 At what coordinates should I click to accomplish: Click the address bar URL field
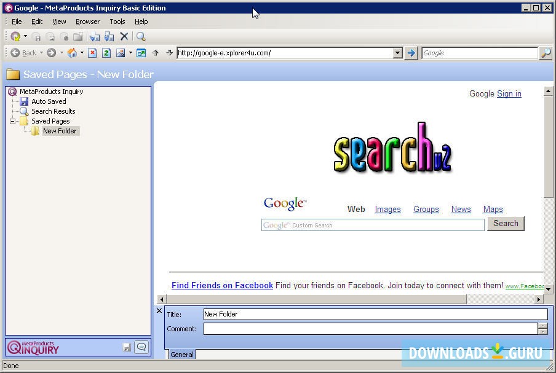(285, 53)
